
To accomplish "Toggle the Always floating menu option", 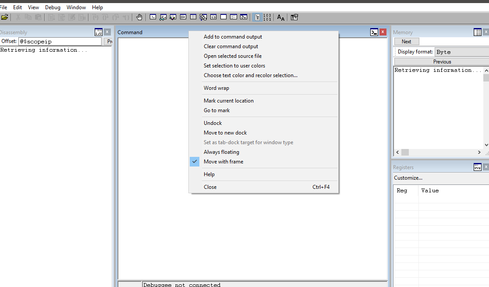I will click(x=263, y=152).
